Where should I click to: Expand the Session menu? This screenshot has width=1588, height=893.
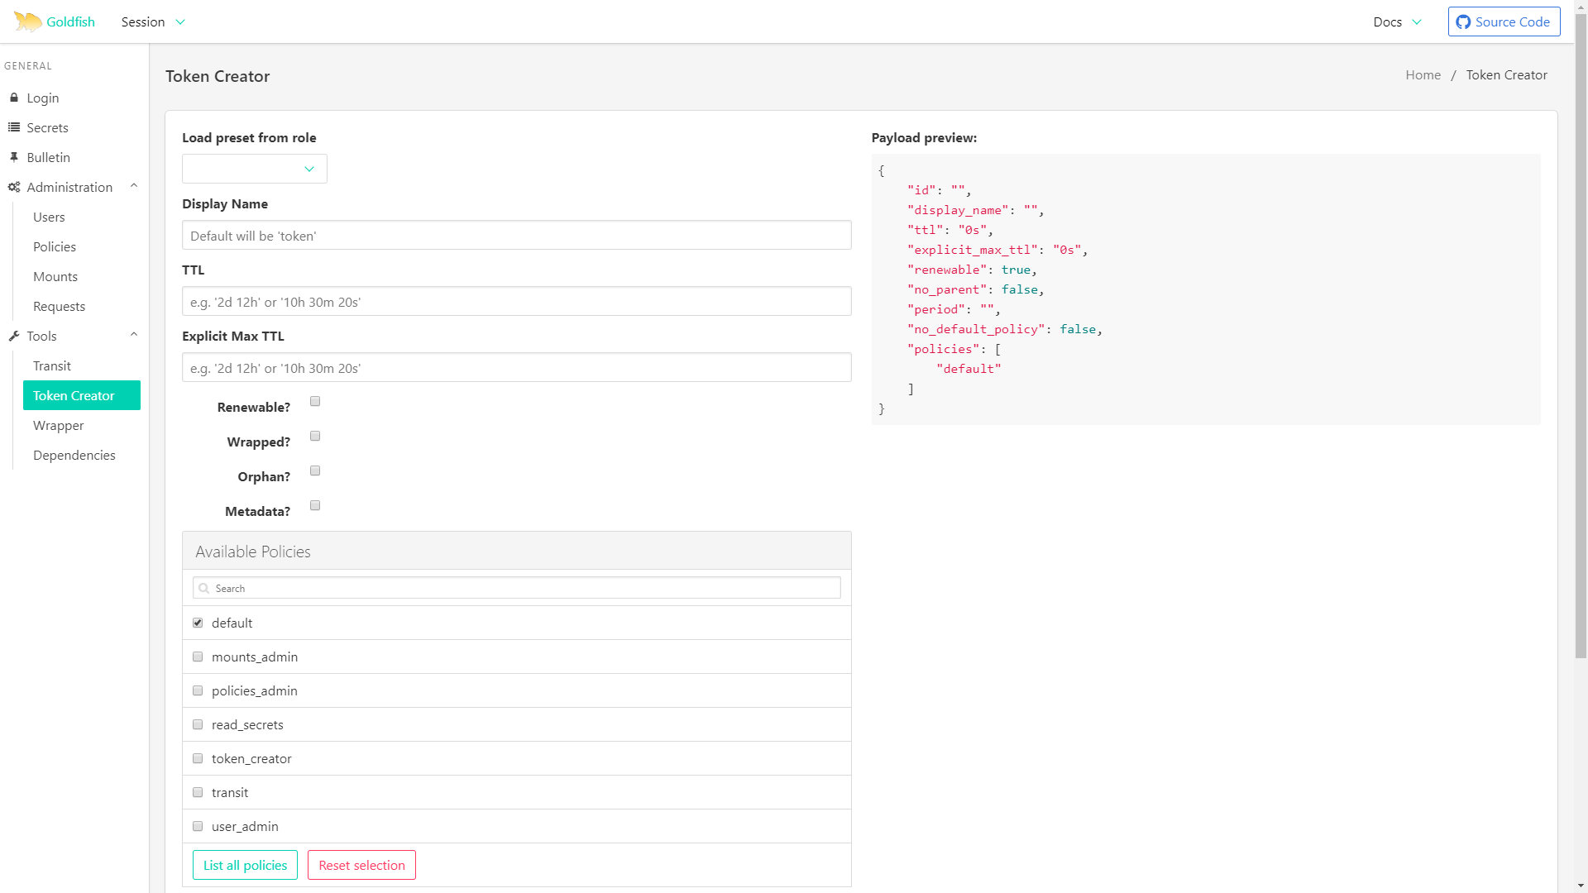[x=153, y=22]
